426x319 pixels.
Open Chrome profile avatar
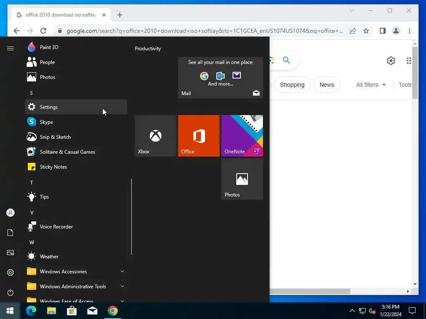[x=396, y=31]
